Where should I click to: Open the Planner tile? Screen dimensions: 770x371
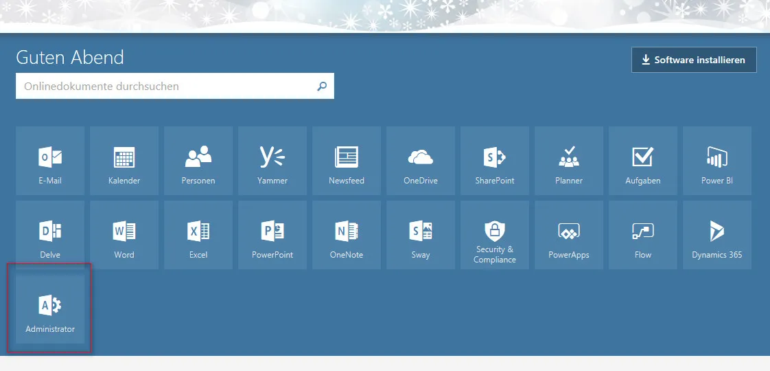coord(569,161)
